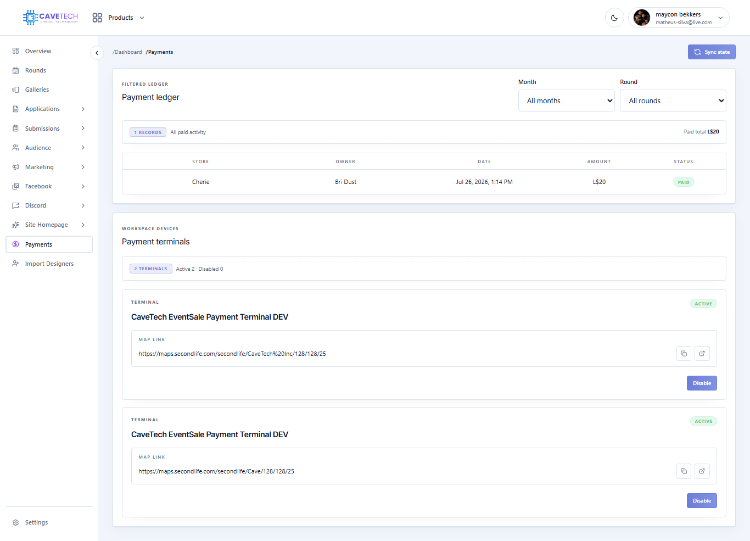Click the Products grid icon
Viewport: 750px width, 541px height.
pos(97,18)
